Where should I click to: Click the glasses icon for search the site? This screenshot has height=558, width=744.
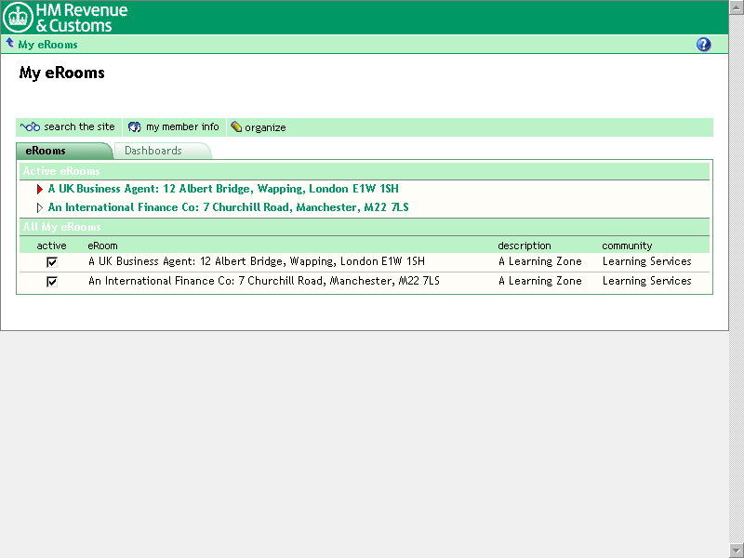31,127
